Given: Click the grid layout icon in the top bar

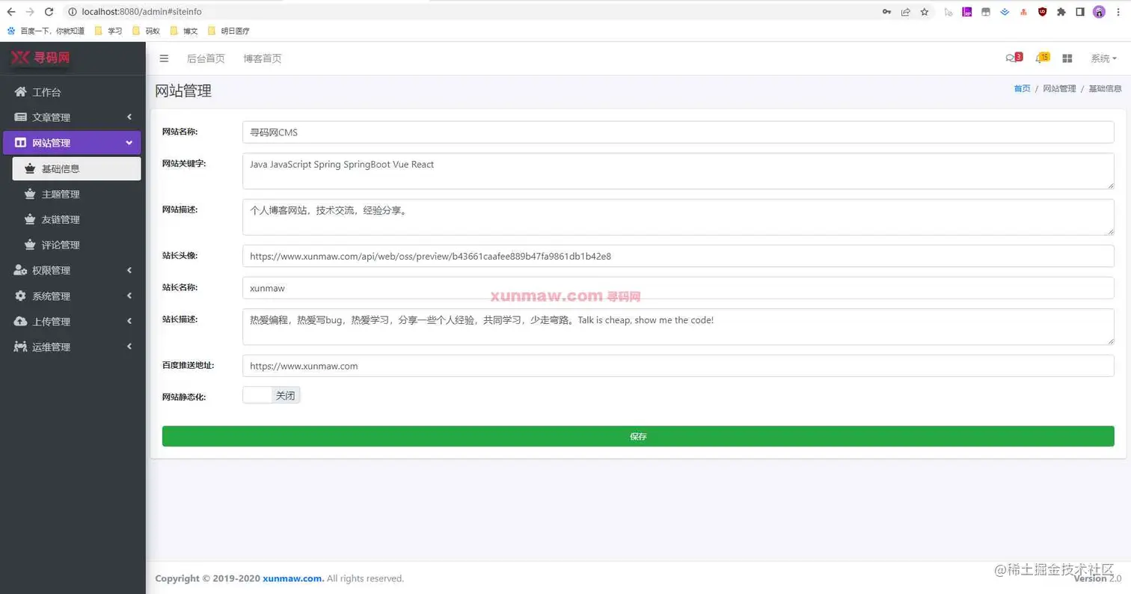Looking at the screenshot, I should pos(1067,58).
